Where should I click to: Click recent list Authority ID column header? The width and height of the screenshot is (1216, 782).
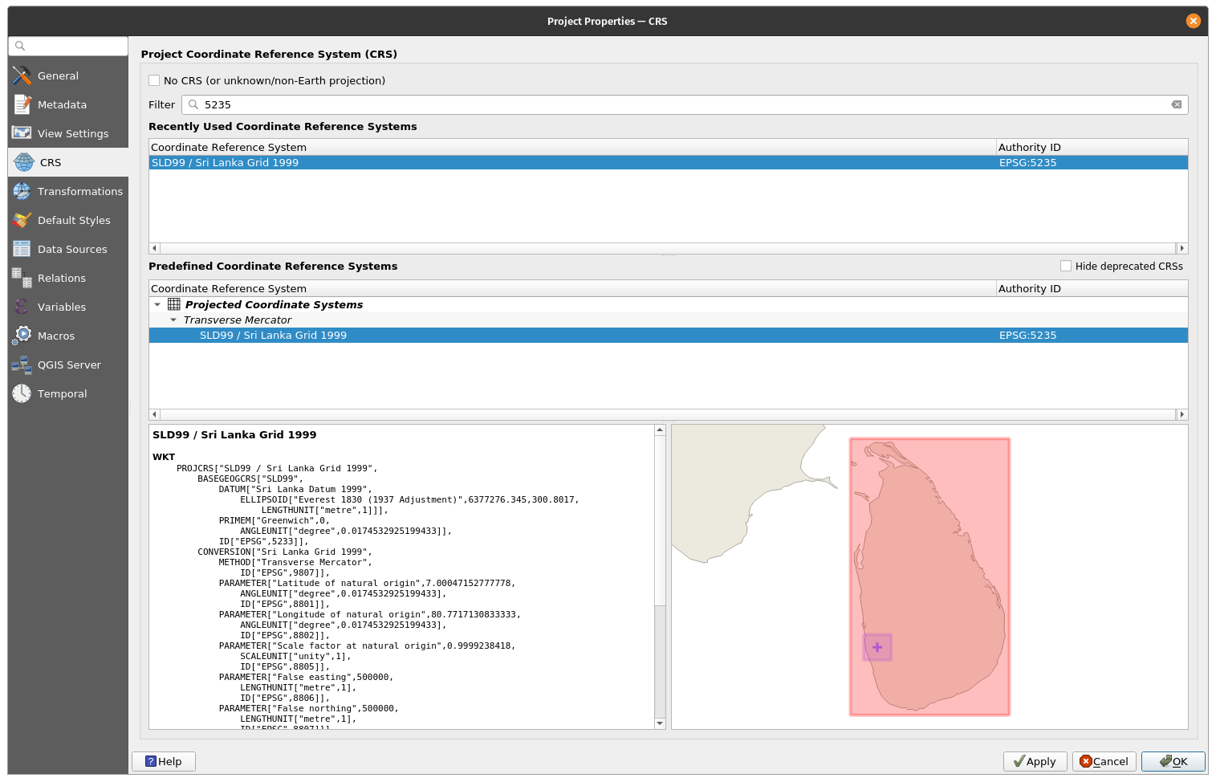[x=1092, y=147]
